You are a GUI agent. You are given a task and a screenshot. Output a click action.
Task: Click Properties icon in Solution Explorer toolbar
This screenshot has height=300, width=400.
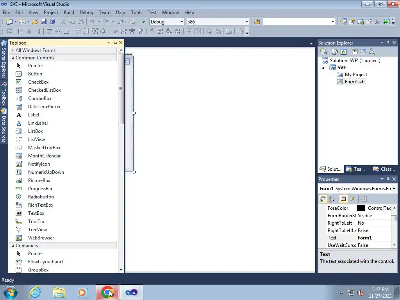click(x=323, y=52)
